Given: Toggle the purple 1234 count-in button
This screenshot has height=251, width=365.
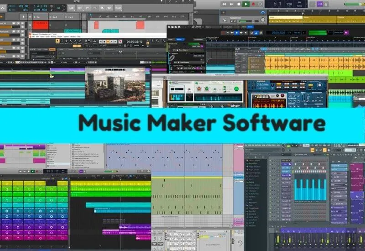Looking at the screenshot, I should [x=320, y=4].
